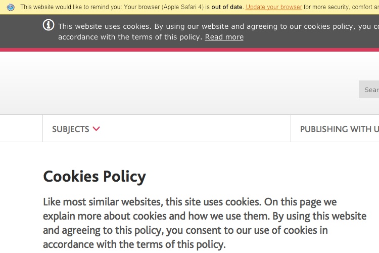Click into the Search field
The image size is (379, 253).
point(369,90)
